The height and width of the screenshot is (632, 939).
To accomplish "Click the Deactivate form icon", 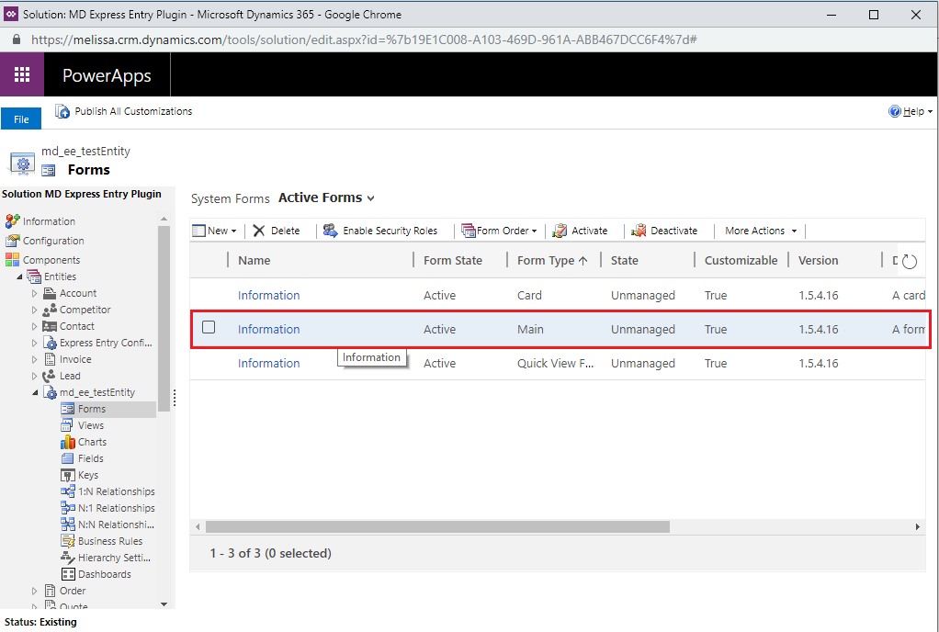I will [639, 231].
